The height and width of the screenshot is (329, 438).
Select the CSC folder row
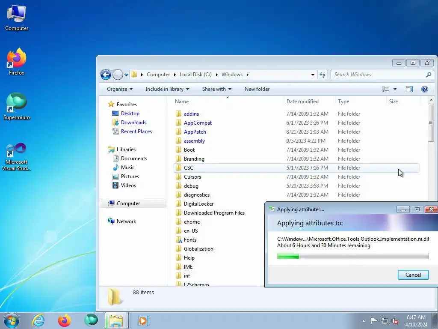[x=296, y=168]
